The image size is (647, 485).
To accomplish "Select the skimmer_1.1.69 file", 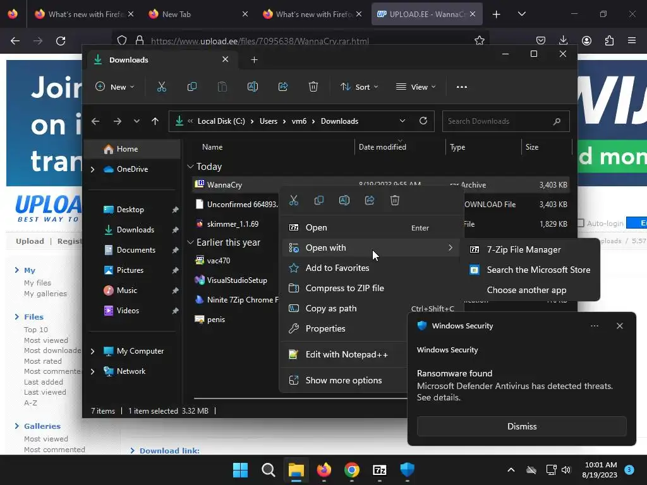I will (233, 224).
